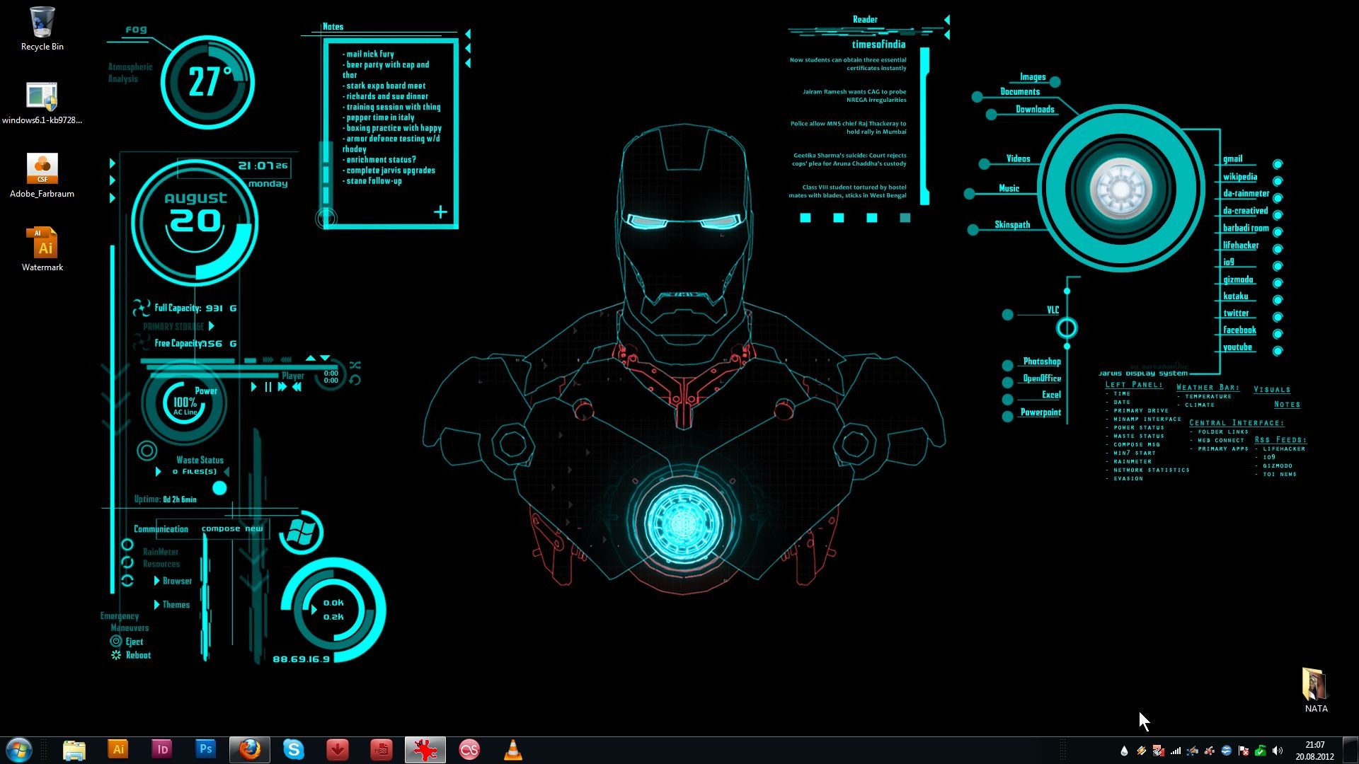Expand the Browser resources section

173,581
